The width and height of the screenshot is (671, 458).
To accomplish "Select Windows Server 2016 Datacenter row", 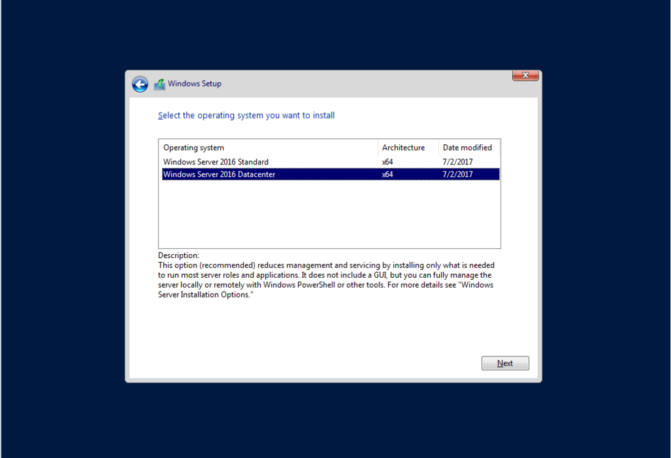I will (330, 174).
